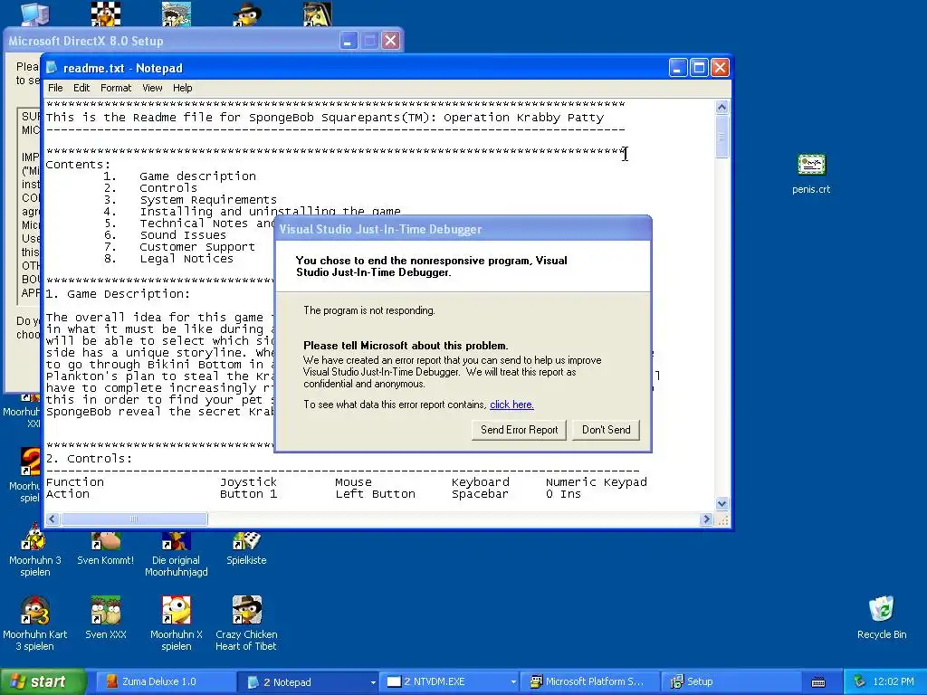The width and height of the screenshot is (927, 695).
Task: Open Notepad Edit menu
Action: pos(81,88)
